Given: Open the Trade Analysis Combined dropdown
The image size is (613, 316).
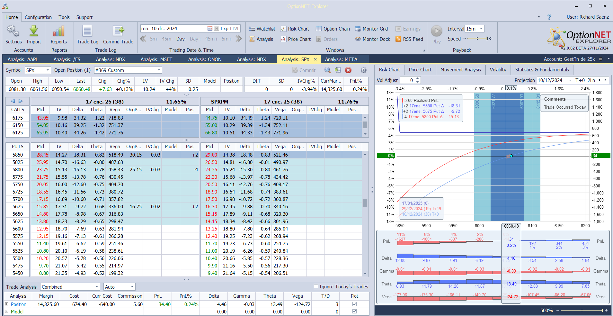Looking at the screenshot, I should [x=97, y=287].
